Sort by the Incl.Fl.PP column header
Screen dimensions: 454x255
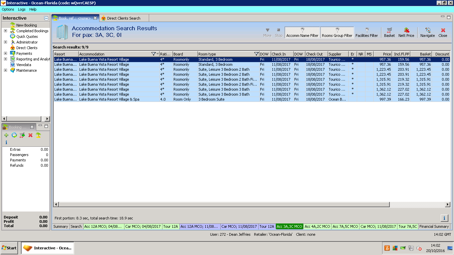401,54
